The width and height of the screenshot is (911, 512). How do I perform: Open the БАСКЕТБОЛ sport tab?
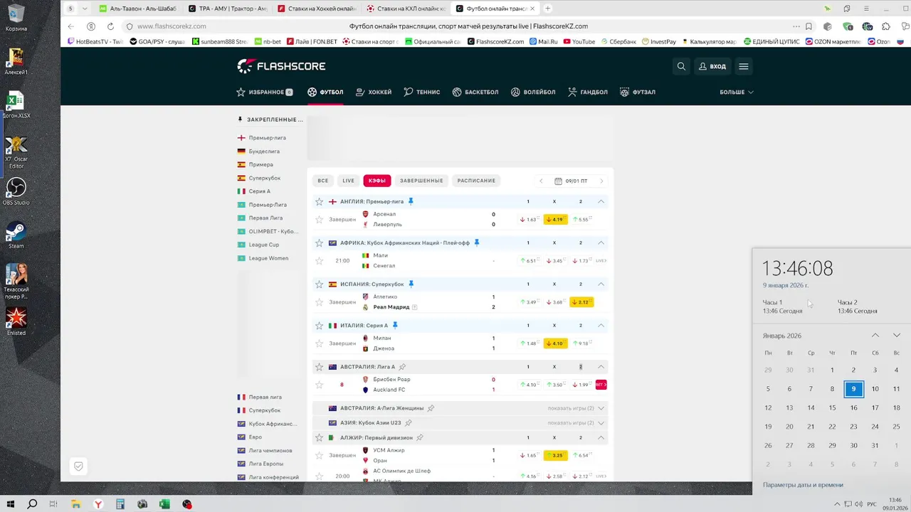475,92
